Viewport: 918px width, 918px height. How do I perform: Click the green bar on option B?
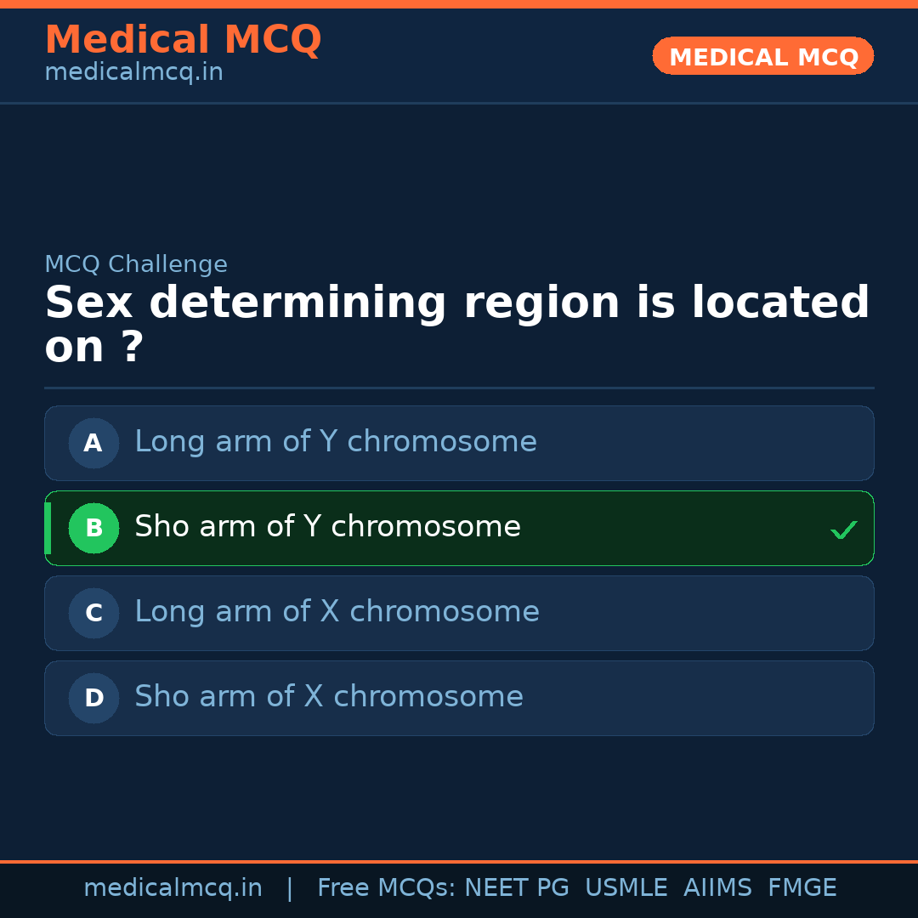[x=48, y=528]
